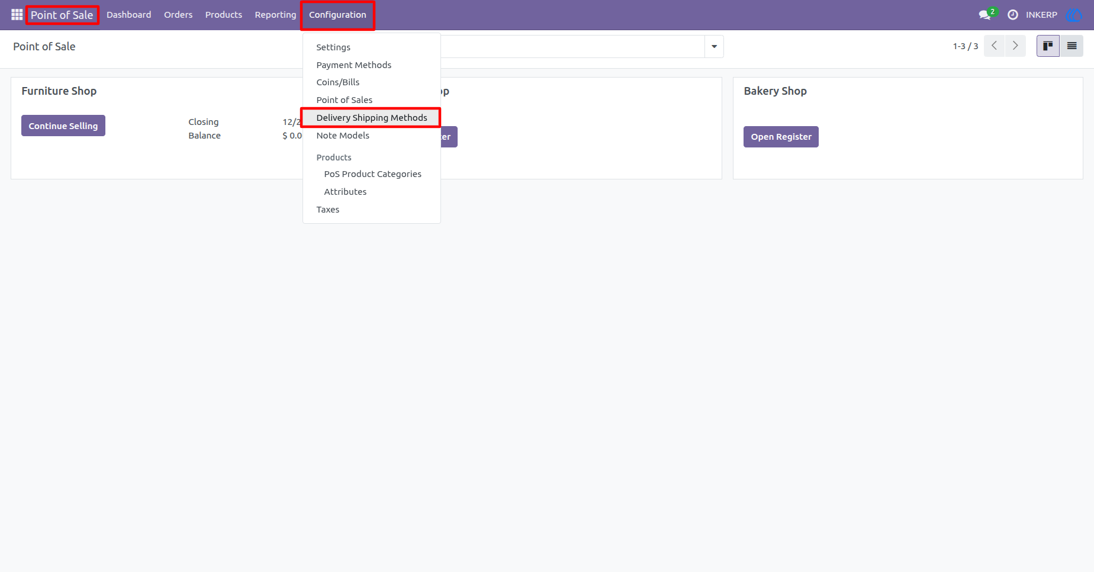The width and height of the screenshot is (1094, 572).
Task: Open the apps grid menu icon
Action: point(17,15)
